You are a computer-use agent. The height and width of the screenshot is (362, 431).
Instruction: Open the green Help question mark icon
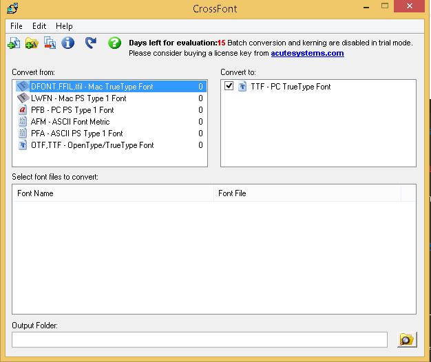coord(114,43)
